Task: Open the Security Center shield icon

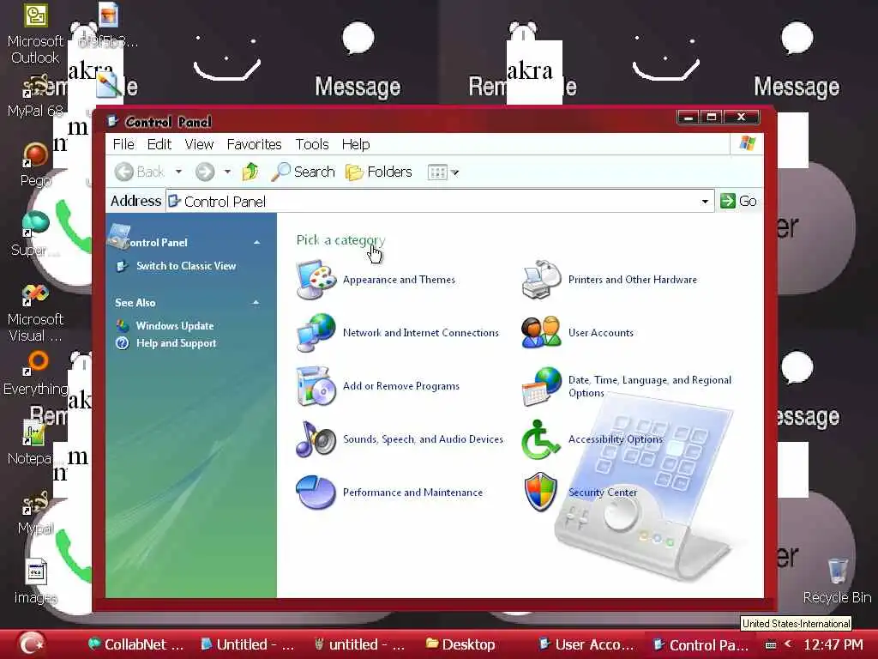Action: [x=540, y=492]
